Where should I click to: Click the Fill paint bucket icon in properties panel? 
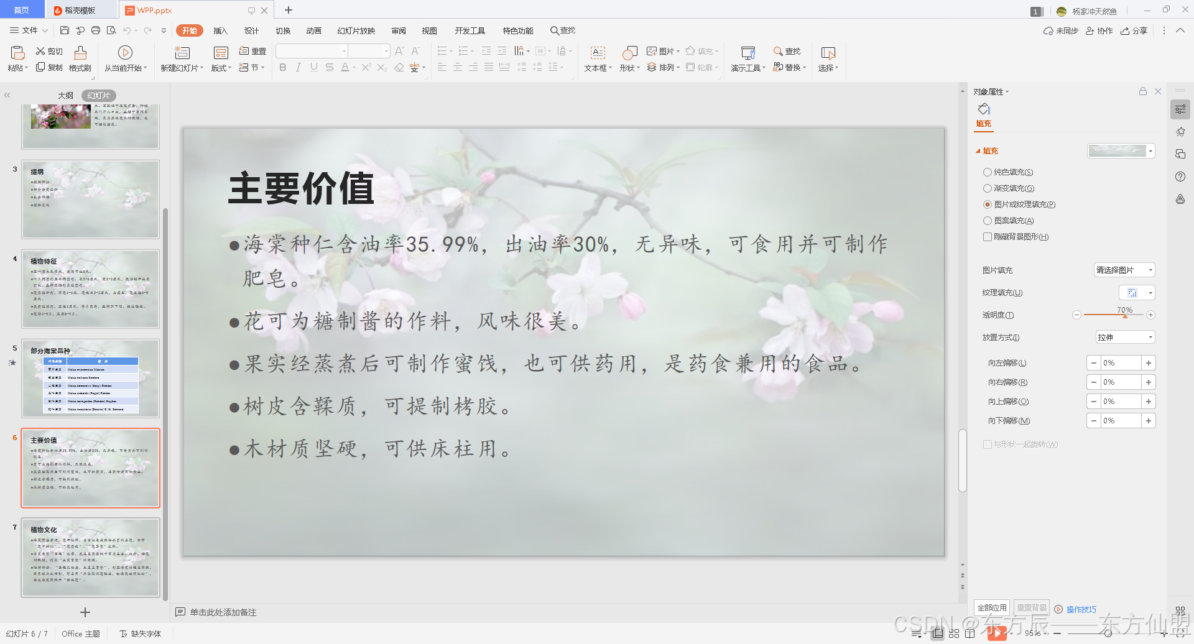(x=984, y=109)
